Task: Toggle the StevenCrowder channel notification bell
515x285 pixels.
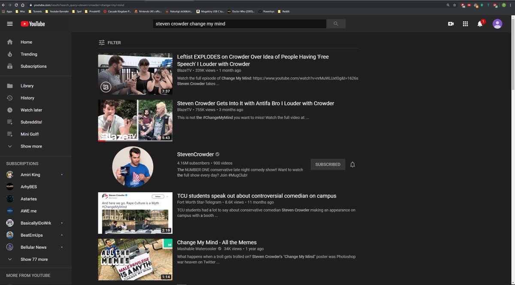Action: (x=353, y=164)
